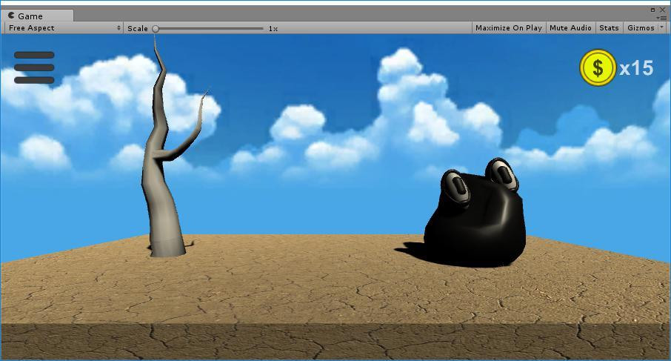Open the Free Aspect dropdown

64,28
